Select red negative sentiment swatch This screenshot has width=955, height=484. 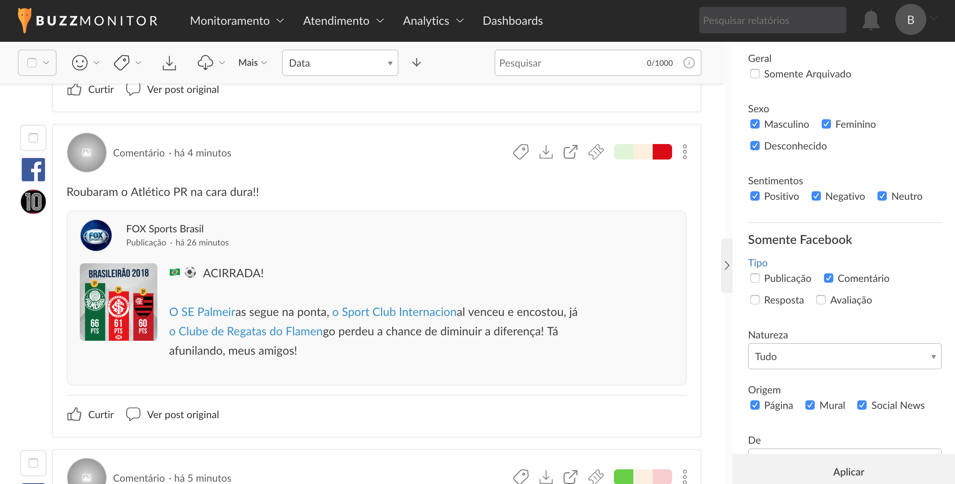[662, 152]
